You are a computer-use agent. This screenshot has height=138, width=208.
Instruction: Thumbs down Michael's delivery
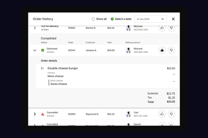click(x=171, y=28)
